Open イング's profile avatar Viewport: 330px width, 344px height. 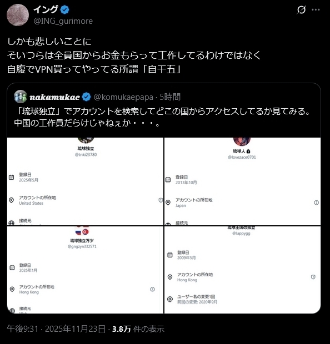pos(18,15)
